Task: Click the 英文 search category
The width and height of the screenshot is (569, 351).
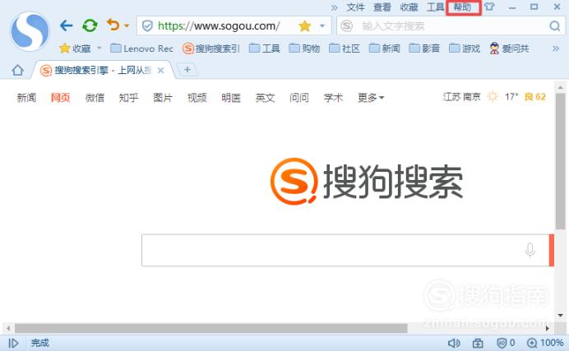Action: (266, 97)
